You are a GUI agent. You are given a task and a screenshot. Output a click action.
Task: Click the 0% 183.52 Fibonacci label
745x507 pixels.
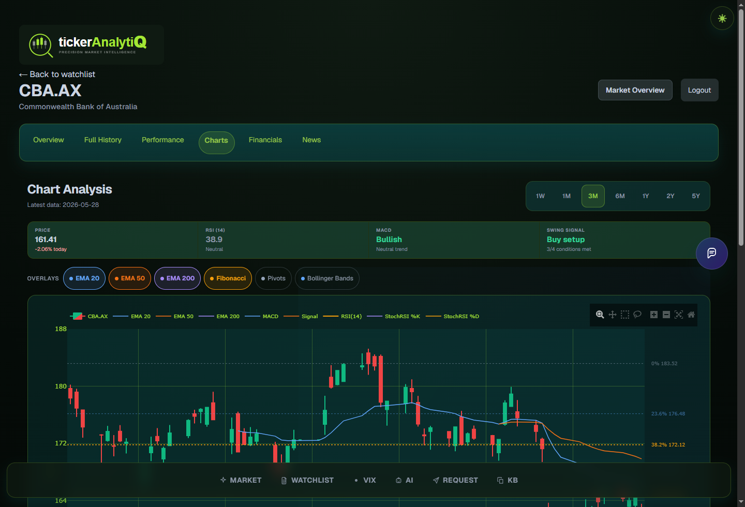coord(664,363)
